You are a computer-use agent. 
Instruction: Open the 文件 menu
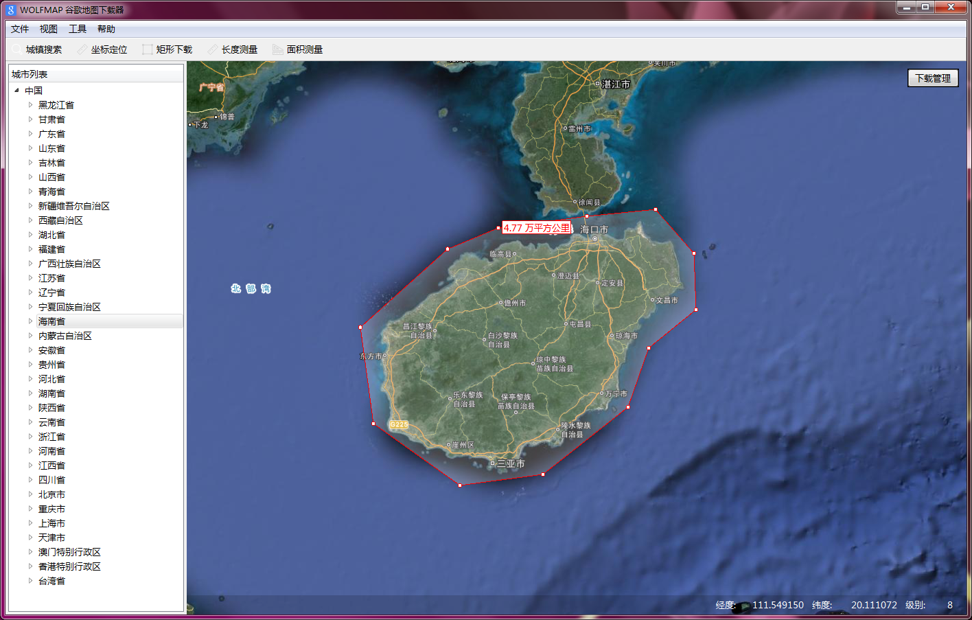19,28
